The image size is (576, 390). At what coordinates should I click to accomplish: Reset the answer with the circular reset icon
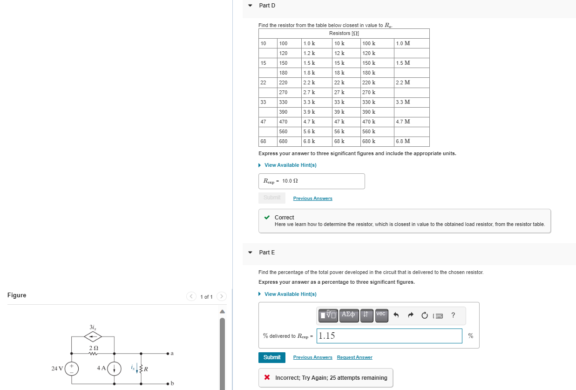tap(424, 315)
